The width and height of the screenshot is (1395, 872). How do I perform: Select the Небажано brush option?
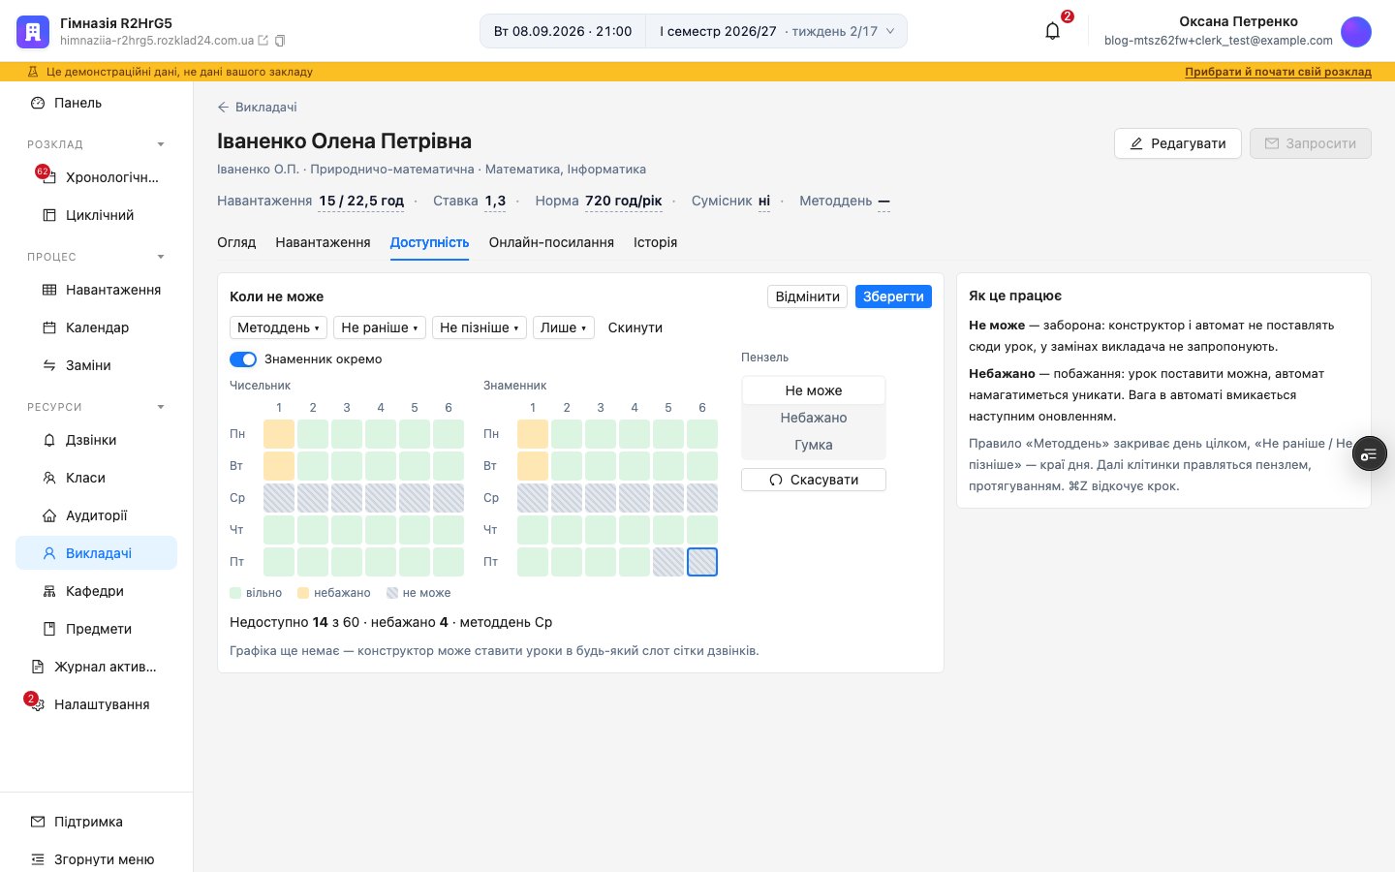[x=814, y=418]
